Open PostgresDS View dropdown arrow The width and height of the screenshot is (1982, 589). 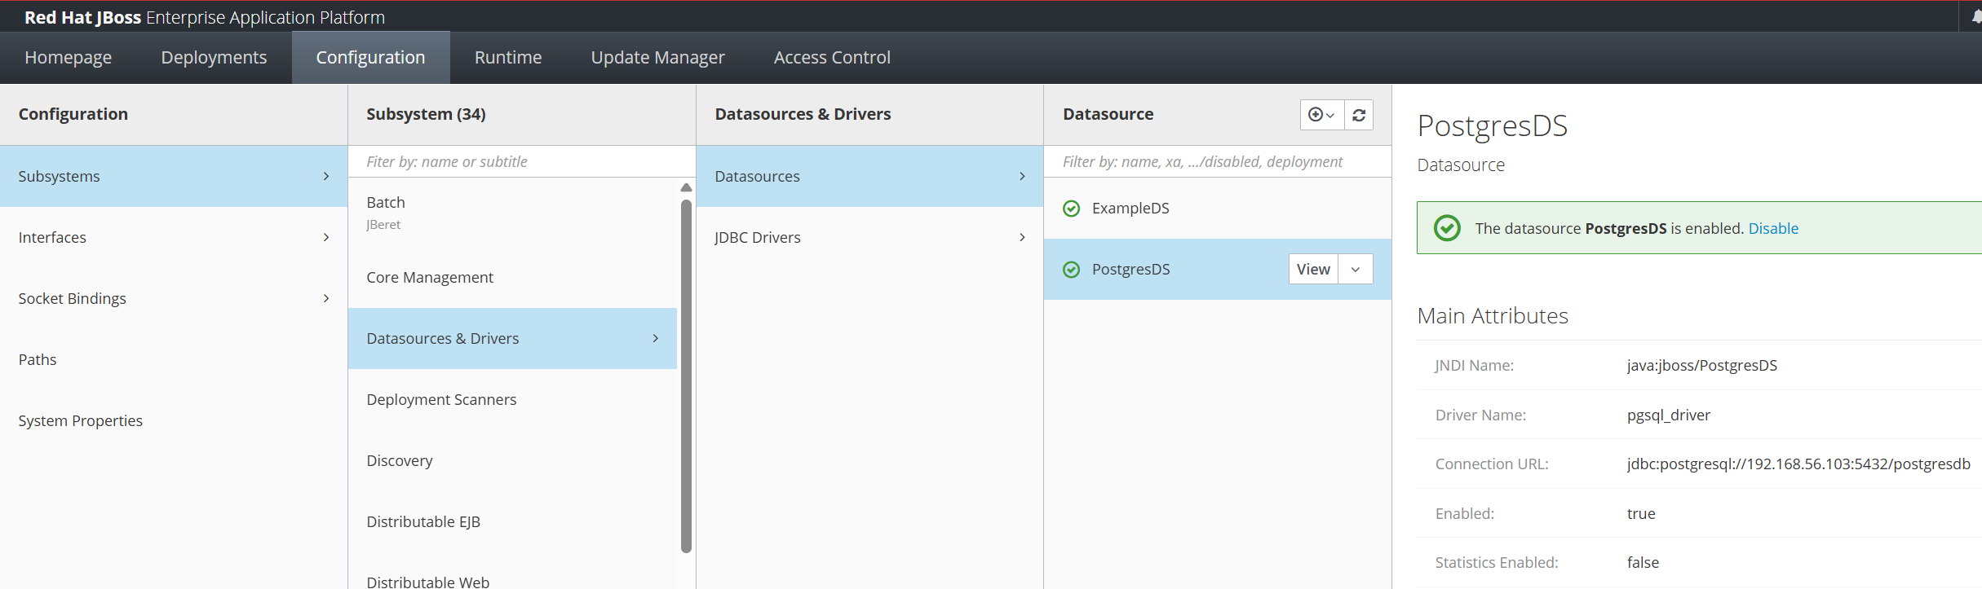(x=1356, y=270)
